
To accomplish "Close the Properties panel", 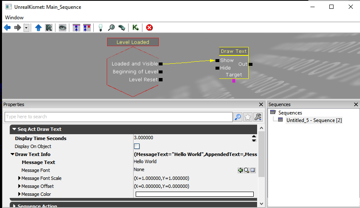I will tap(260, 104).
